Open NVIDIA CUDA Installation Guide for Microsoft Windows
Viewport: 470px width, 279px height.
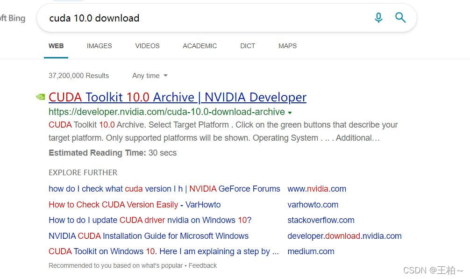tap(149, 236)
